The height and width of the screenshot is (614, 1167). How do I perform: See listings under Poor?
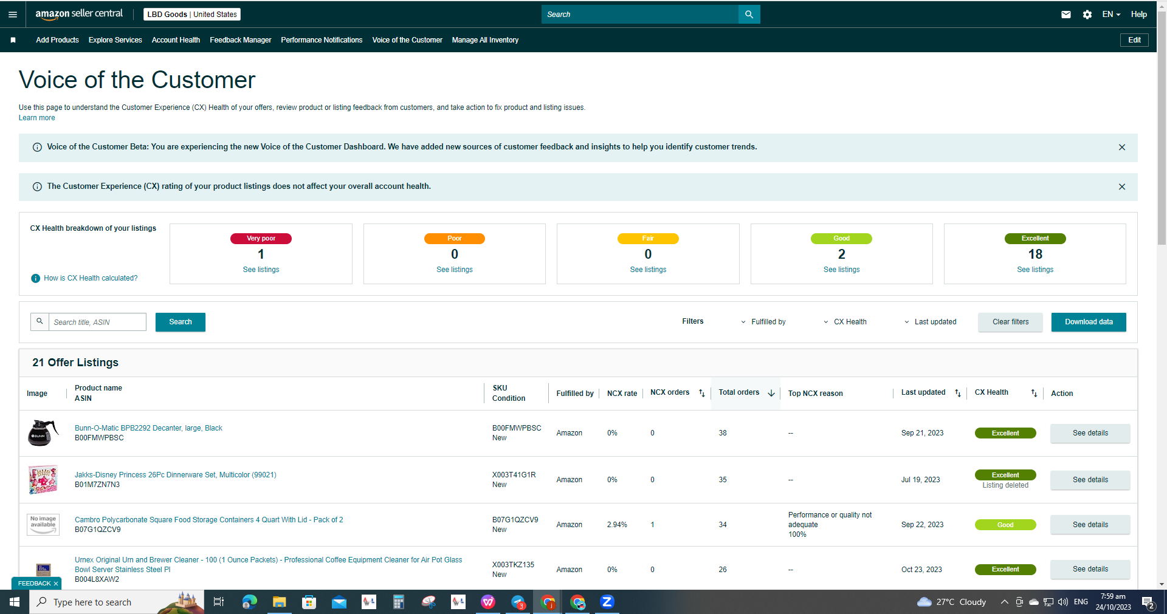[455, 270]
